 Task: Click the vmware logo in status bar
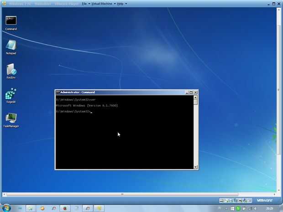pyautogui.click(x=264, y=200)
